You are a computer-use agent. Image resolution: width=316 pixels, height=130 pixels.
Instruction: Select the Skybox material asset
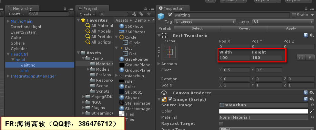click(129, 98)
